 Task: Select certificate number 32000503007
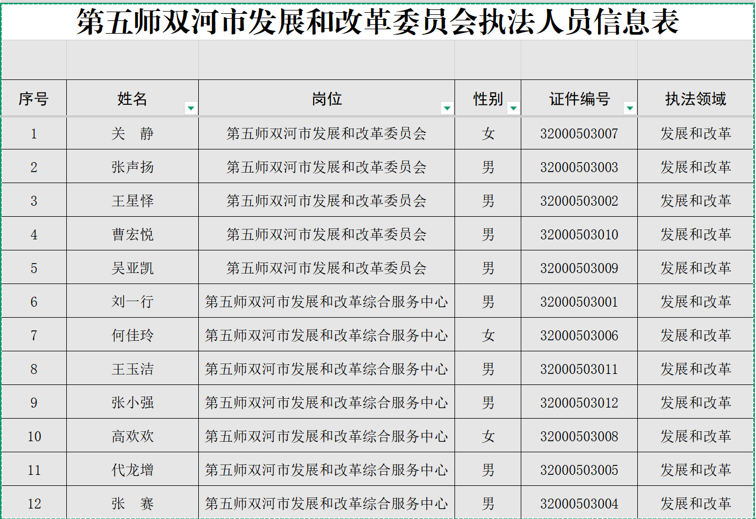579,133
